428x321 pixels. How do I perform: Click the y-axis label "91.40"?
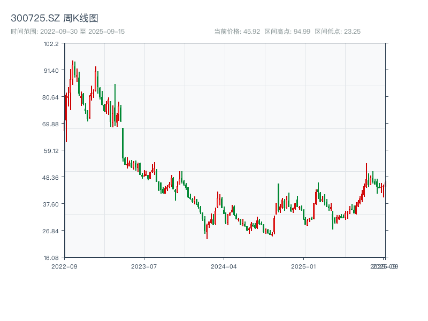click(x=51, y=71)
